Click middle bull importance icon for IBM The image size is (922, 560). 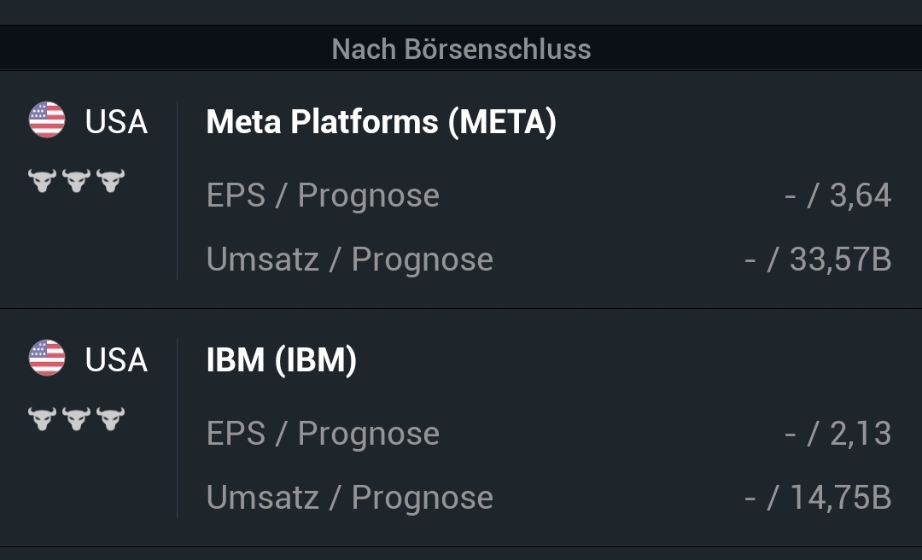click(76, 418)
